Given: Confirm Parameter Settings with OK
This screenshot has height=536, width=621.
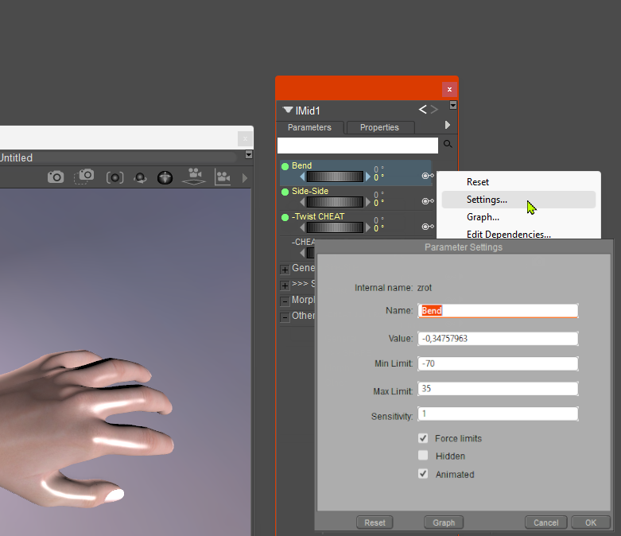Looking at the screenshot, I should coord(591,522).
